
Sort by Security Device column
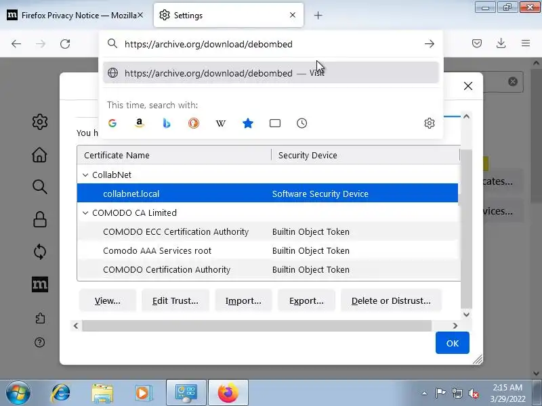(x=365, y=155)
